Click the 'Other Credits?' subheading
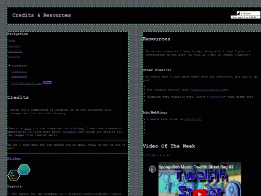This screenshot has width=261, height=196. click(x=157, y=70)
